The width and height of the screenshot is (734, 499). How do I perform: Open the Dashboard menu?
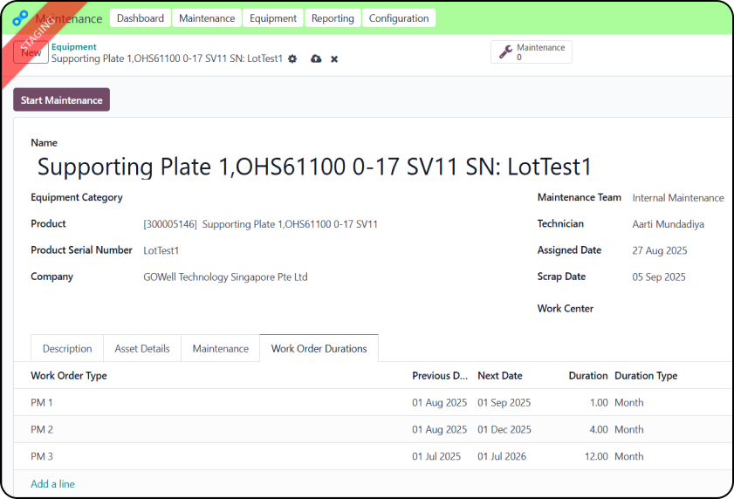tap(140, 18)
